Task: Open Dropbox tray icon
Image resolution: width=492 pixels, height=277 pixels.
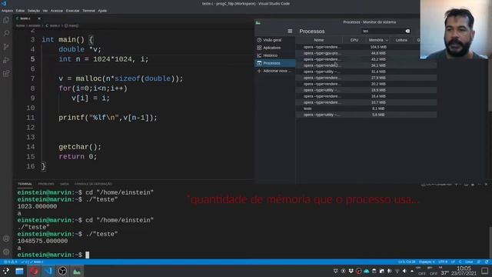Action: (x=351, y=271)
